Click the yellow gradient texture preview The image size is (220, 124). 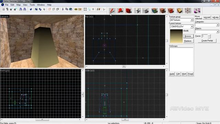176,36
